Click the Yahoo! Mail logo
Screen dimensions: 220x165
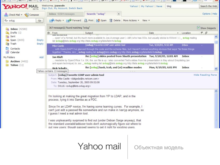coord(20,7)
